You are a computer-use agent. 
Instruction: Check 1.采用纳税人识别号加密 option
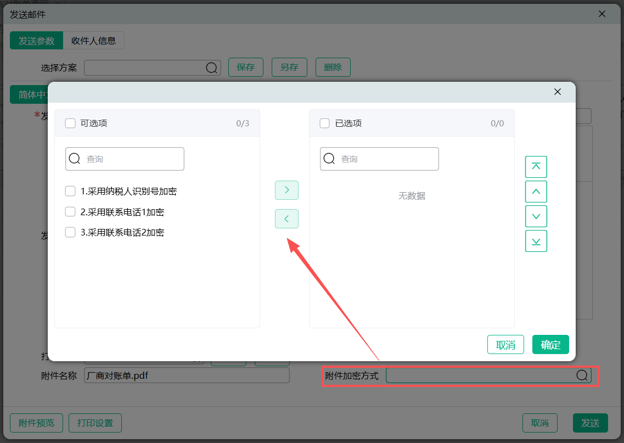click(x=70, y=191)
